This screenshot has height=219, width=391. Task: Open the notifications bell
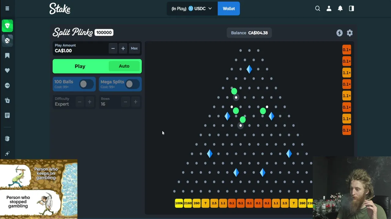click(x=340, y=9)
